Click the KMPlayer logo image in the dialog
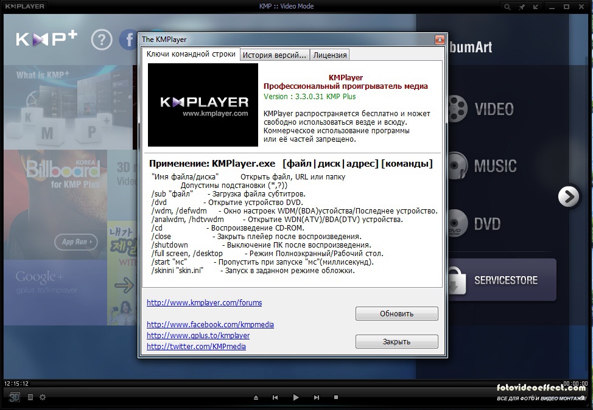The image size is (593, 410). (203, 105)
